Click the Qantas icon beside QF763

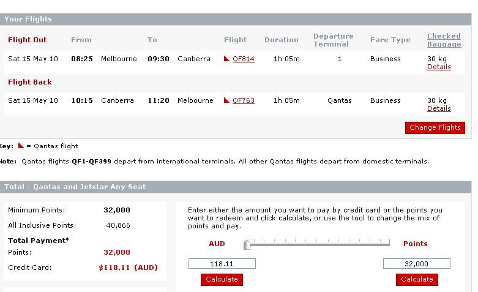pos(226,100)
